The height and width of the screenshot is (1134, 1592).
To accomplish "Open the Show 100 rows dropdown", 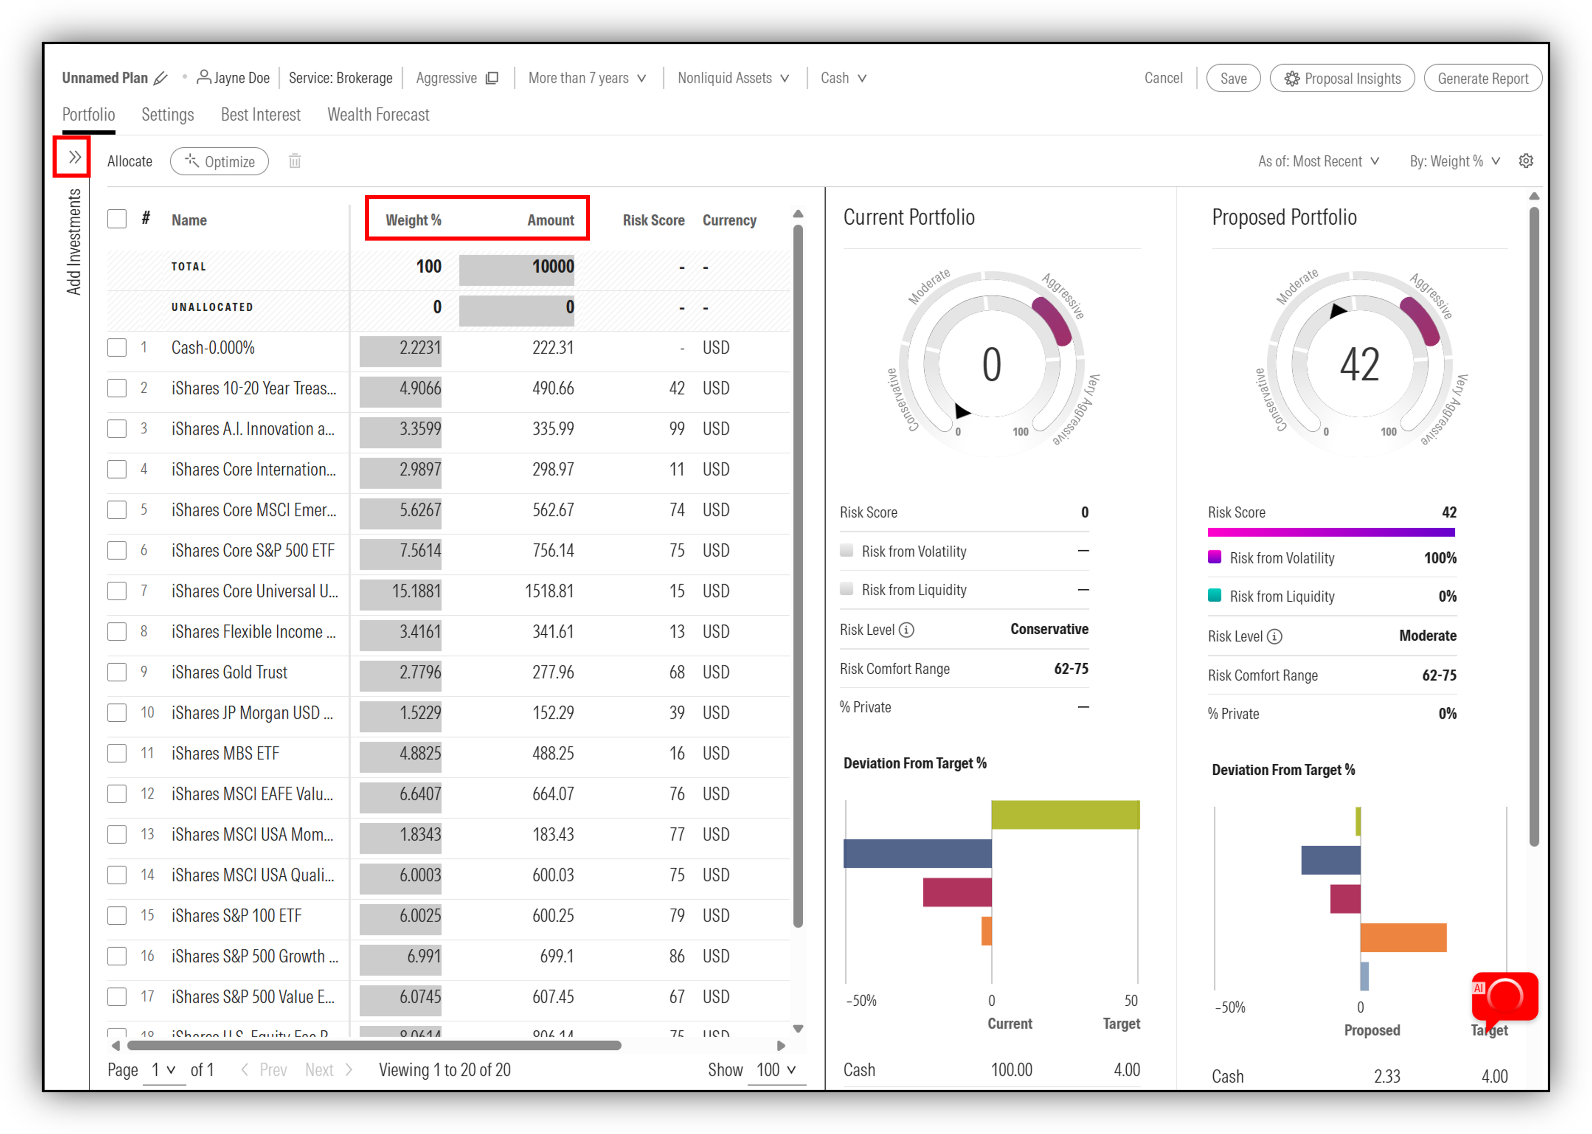I will point(777,1070).
